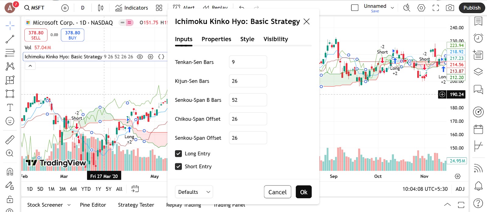
Task: Toggle lock all drawing tools
Action: [x=10, y=199]
